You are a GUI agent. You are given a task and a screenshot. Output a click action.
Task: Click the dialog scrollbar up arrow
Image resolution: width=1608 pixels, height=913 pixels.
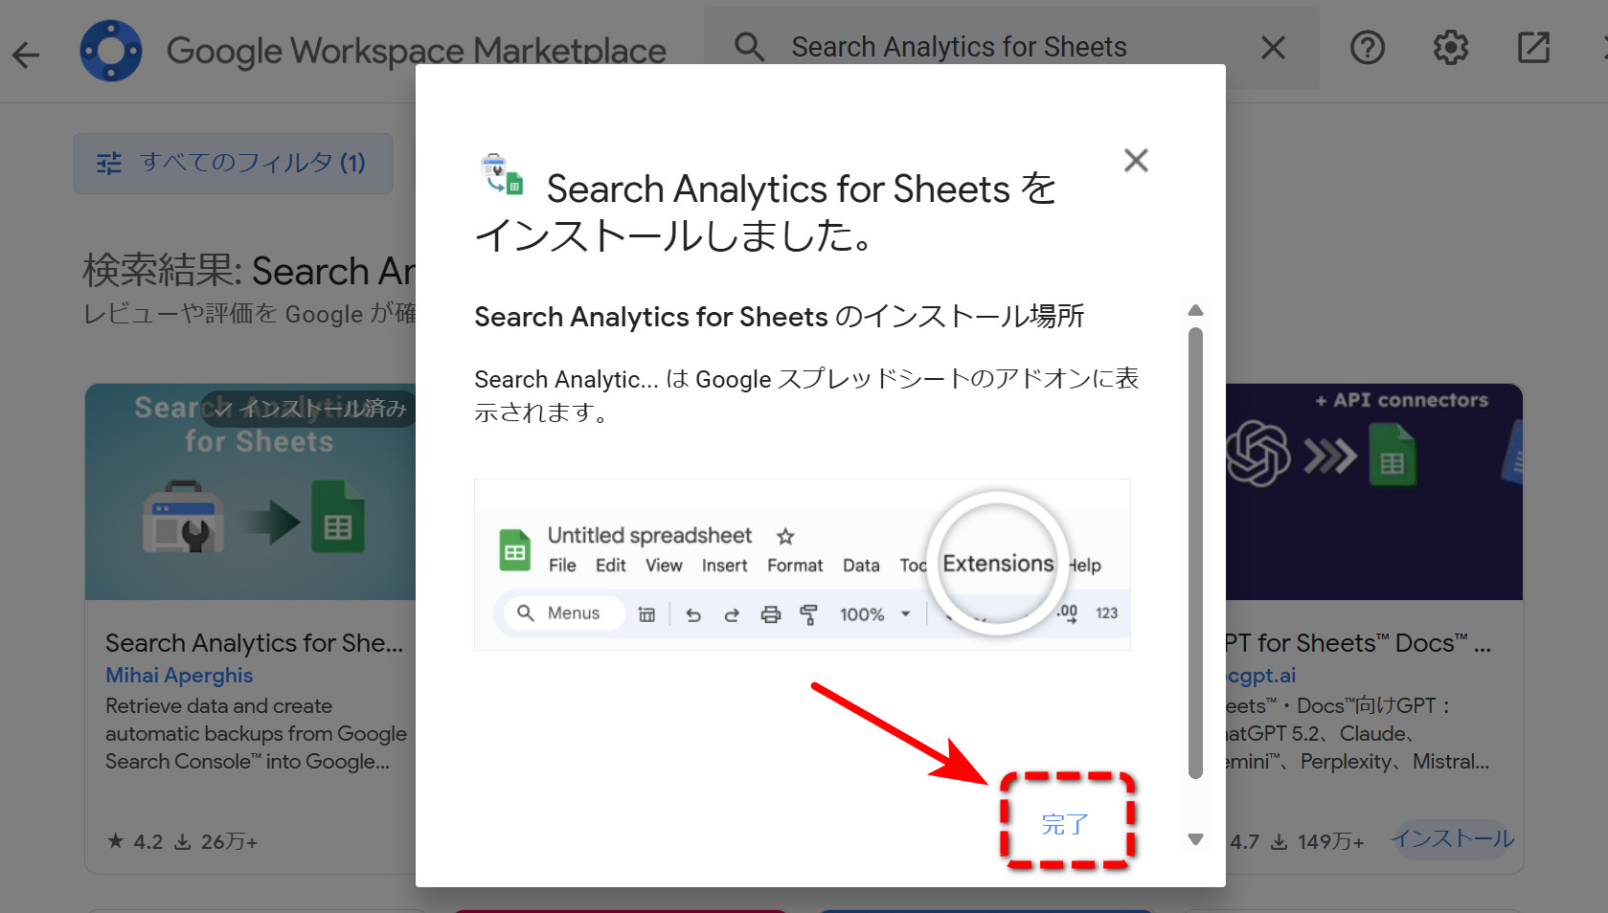coord(1195,310)
